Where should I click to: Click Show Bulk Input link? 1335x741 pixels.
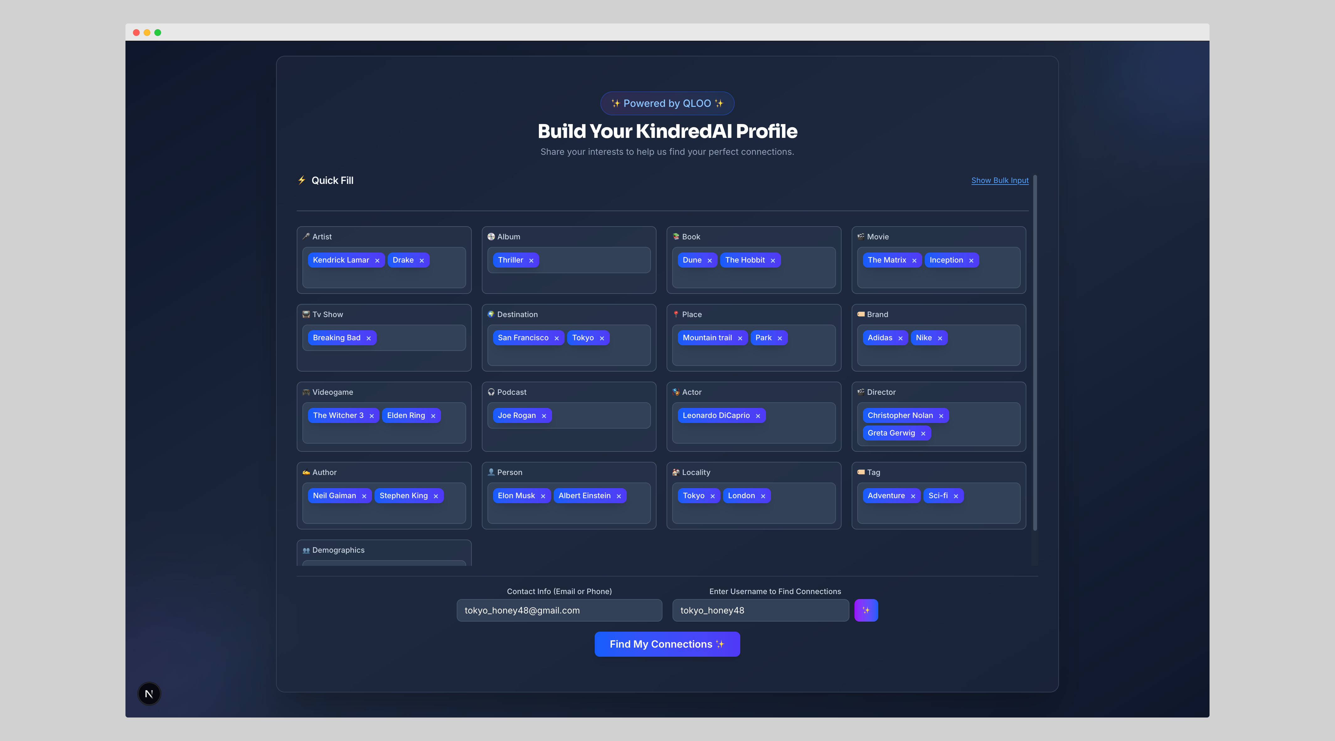point(1000,180)
